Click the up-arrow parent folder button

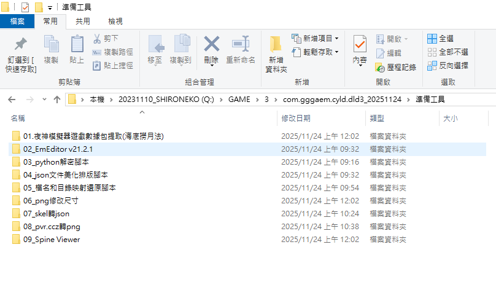[56, 100]
